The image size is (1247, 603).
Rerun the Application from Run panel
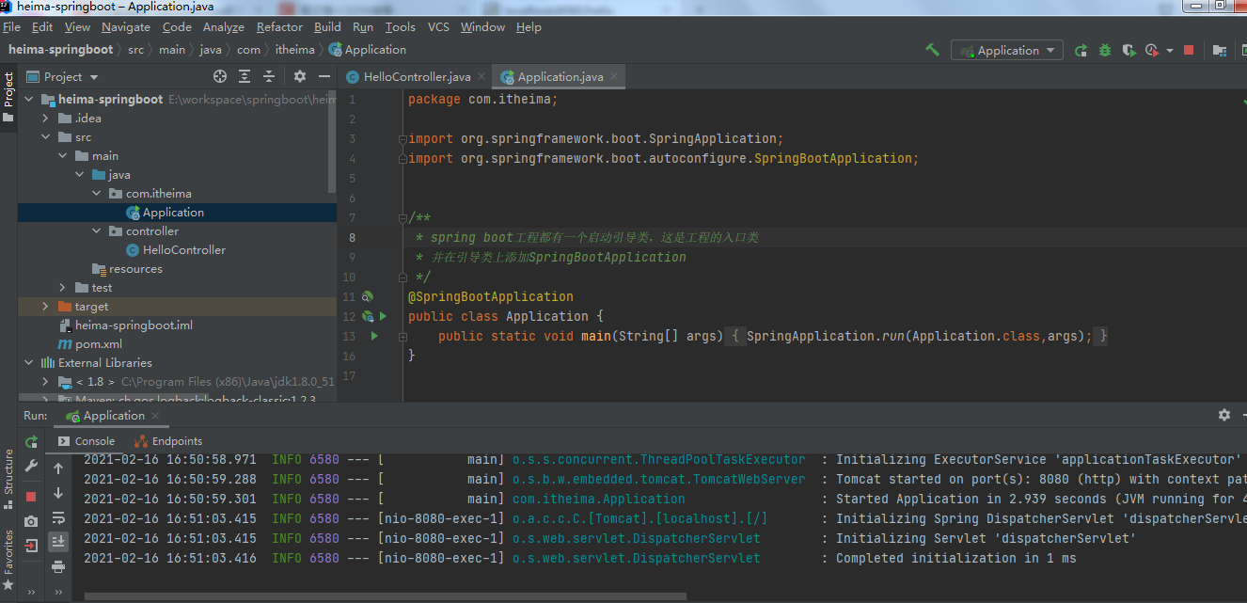30,440
